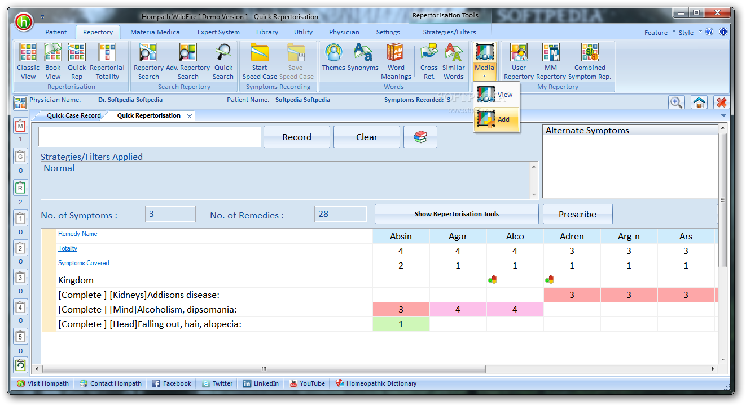
Task: Click the home icon at top right
Action: [699, 102]
